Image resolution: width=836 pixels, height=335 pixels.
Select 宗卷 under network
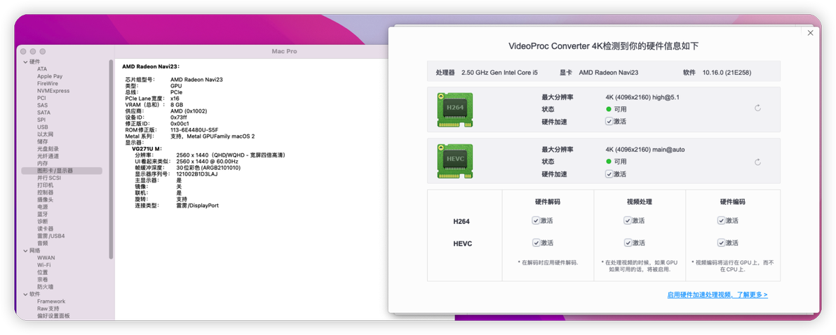(42, 280)
